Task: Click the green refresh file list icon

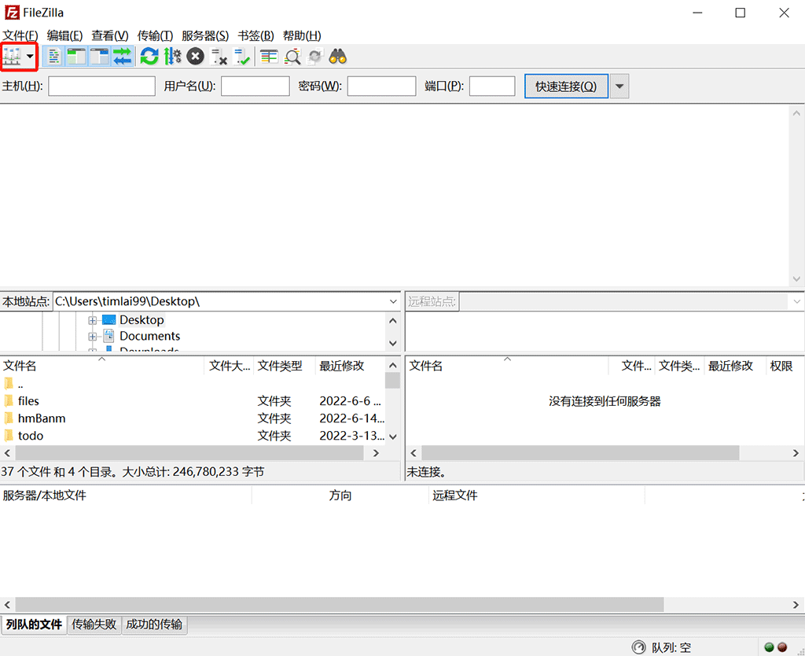Action: 149,57
